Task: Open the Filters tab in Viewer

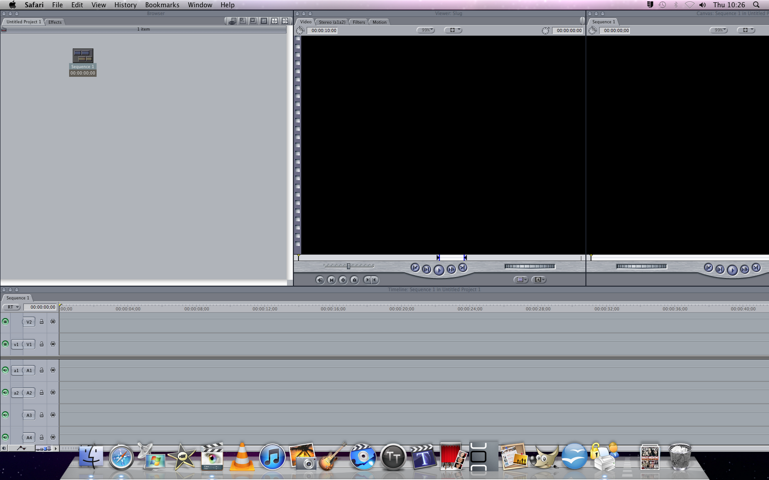Action: pos(359,22)
